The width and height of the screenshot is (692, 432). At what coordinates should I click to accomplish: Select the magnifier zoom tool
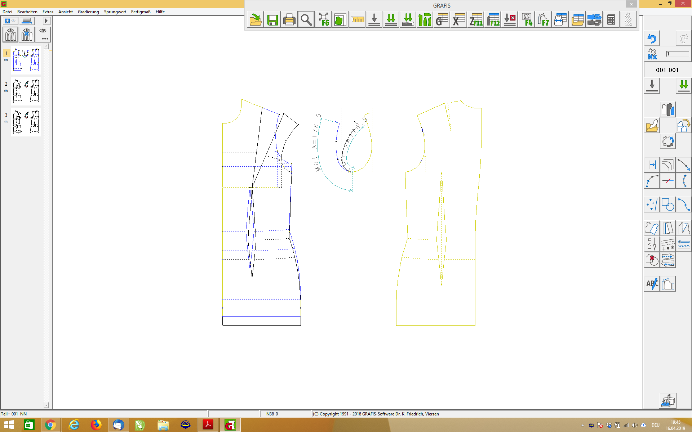(x=306, y=20)
